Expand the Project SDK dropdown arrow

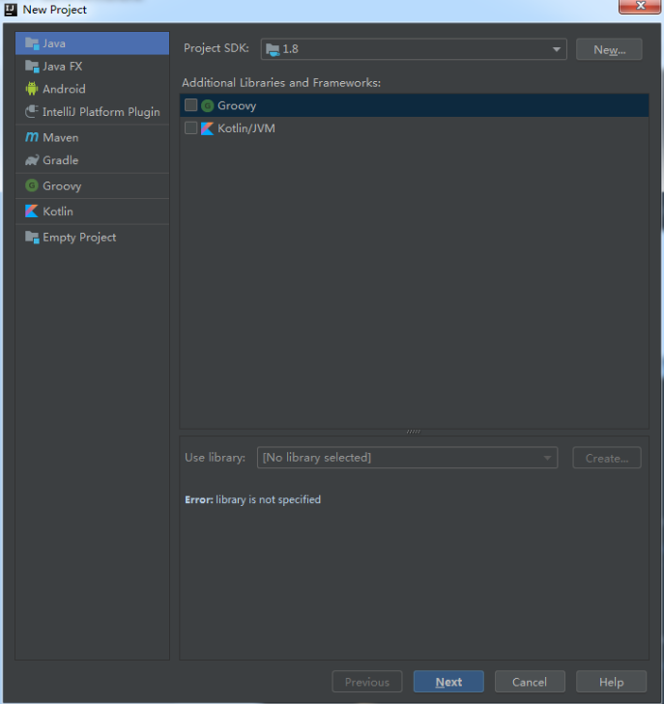[556, 49]
